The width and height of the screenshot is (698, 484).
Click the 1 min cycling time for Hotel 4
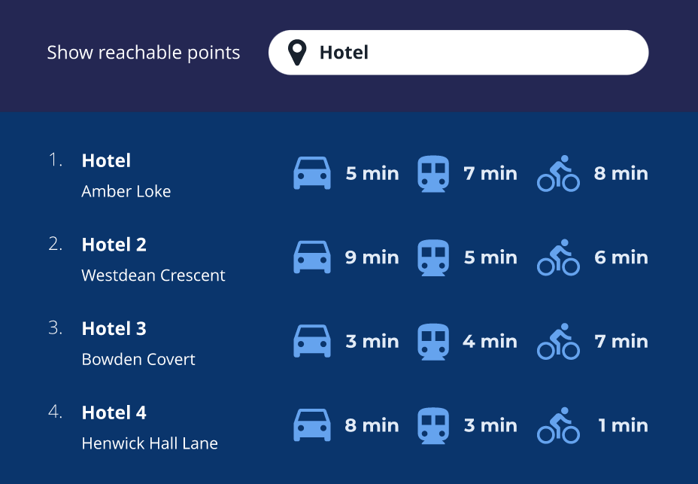coord(622,425)
